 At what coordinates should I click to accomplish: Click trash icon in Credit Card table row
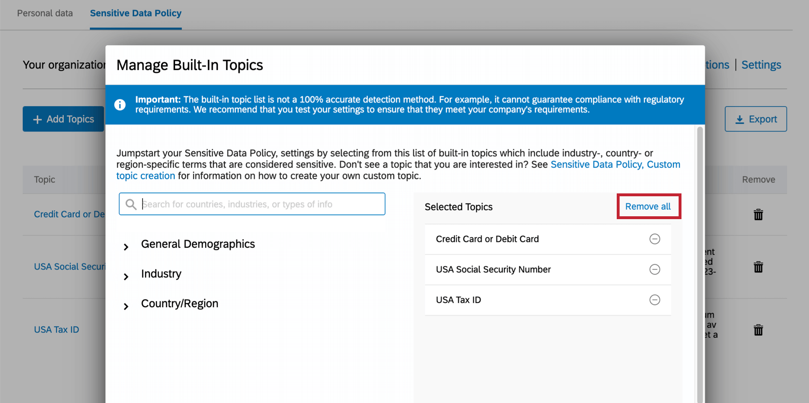[758, 215]
